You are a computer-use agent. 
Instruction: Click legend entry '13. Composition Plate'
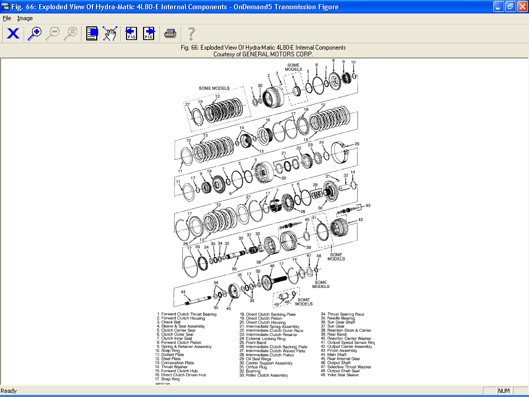(x=175, y=362)
